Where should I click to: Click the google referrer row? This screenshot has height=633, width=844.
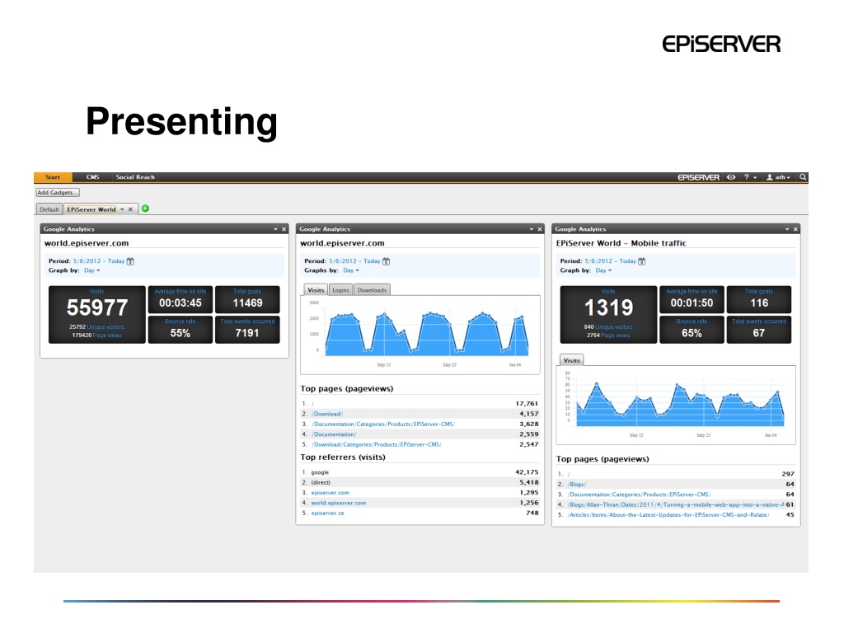[420, 472]
